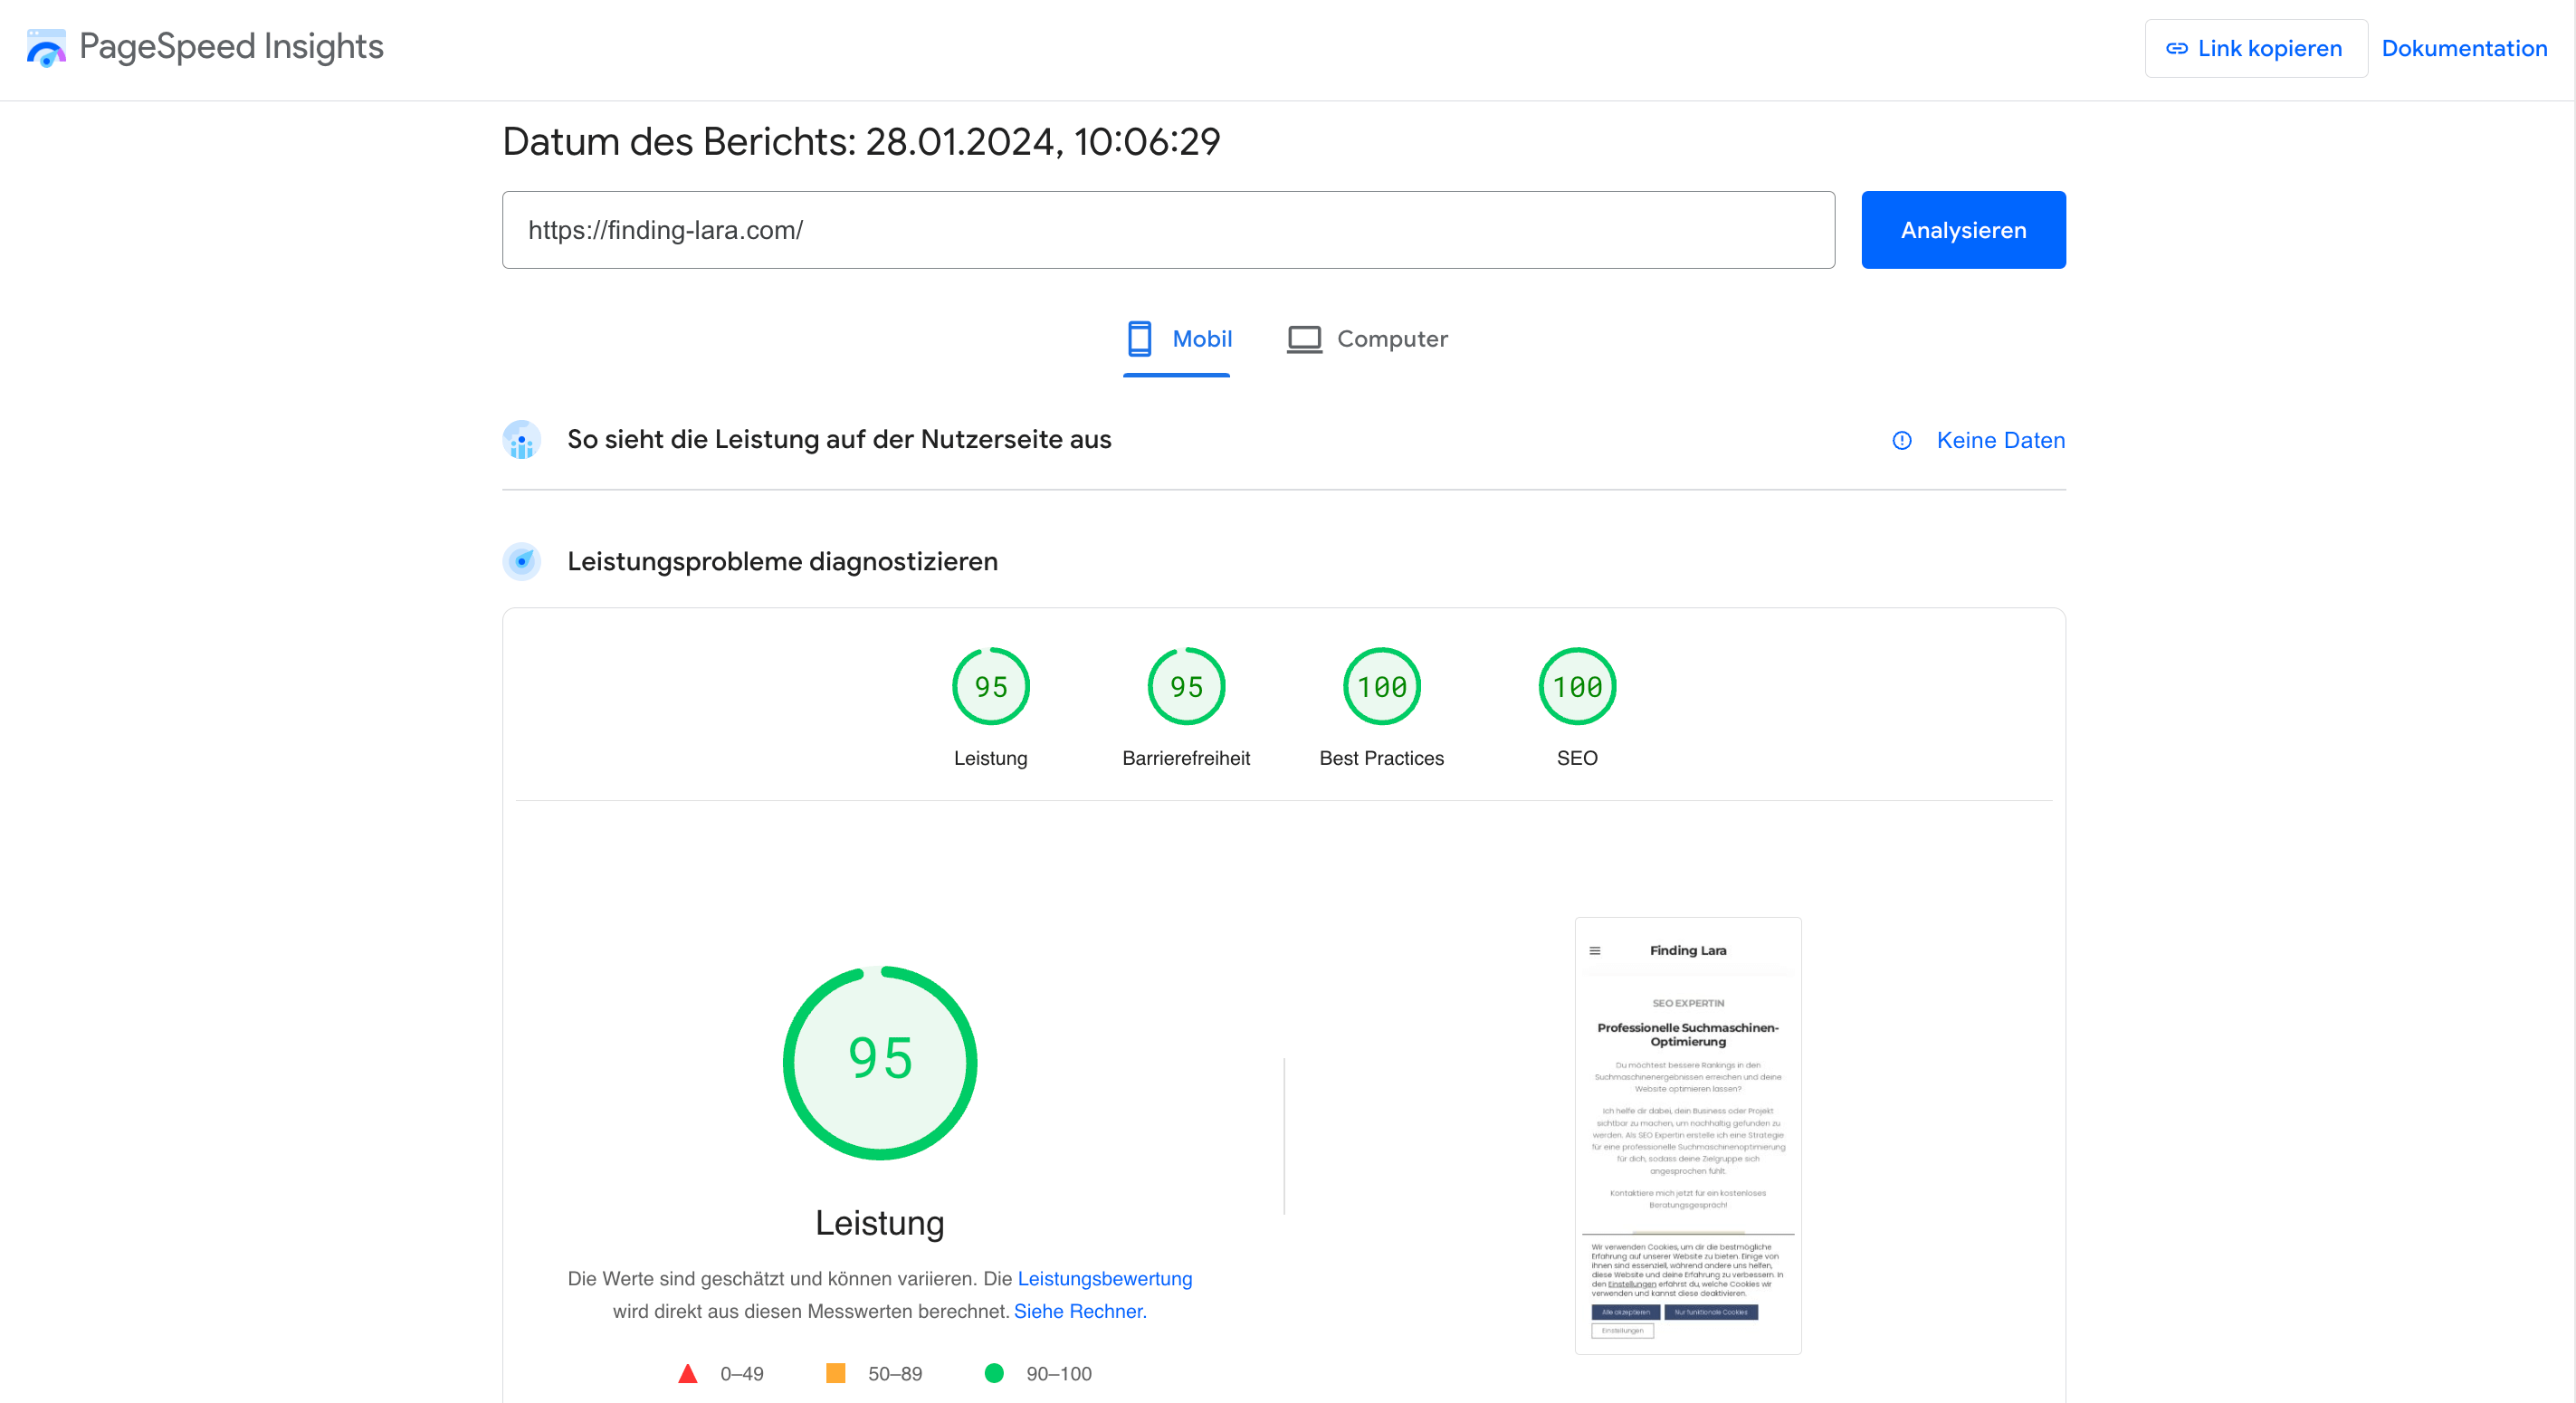
Task: Click the Finding Lara page screenshot thumbnail
Action: pyautogui.click(x=1687, y=1135)
